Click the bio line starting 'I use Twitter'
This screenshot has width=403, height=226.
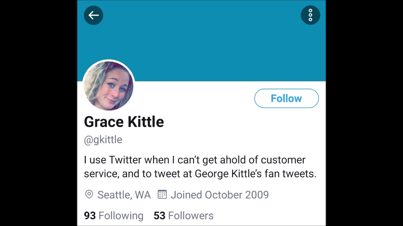click(x=195, y=160)
